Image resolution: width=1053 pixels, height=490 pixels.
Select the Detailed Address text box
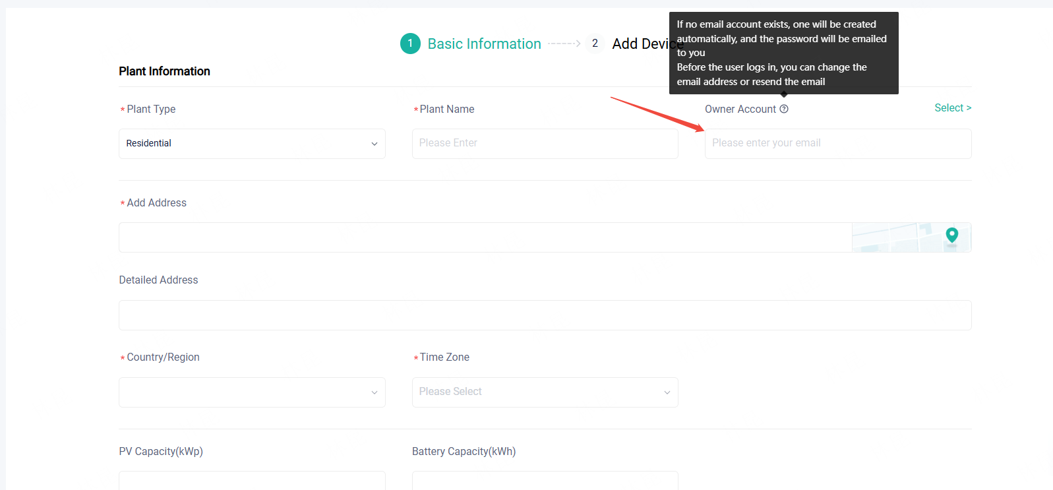545,315
